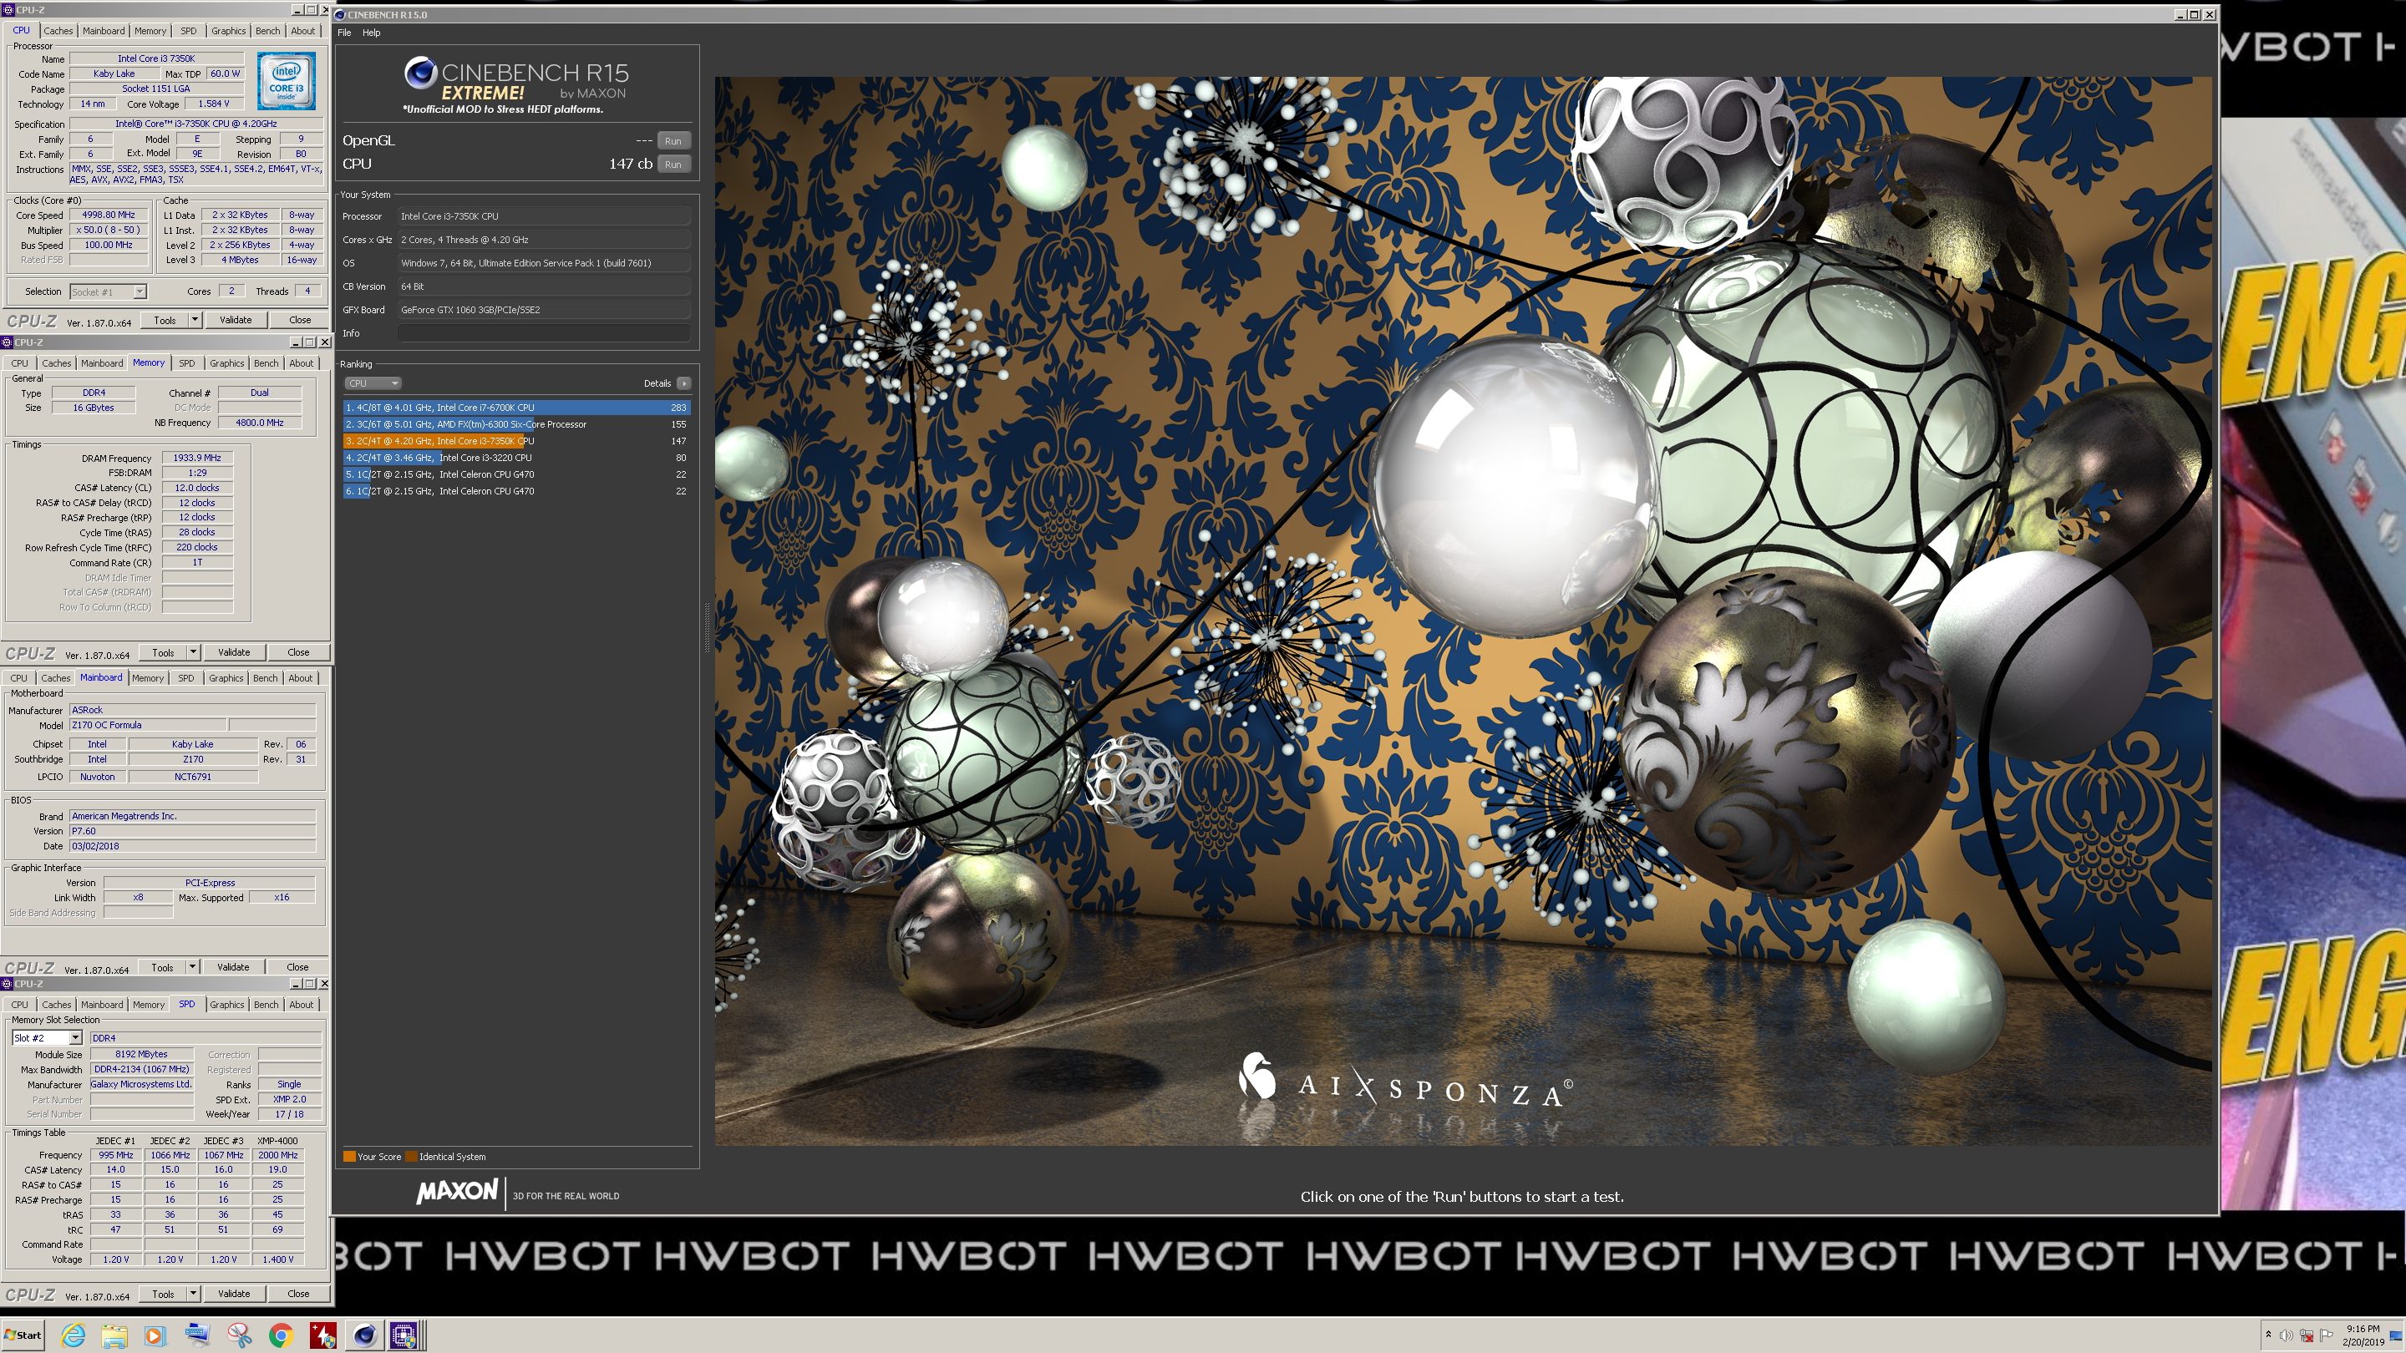This screenshot has width=2406, height=1353.
Task: Show hidden system tray icons
Action: pos(2268,1335)
